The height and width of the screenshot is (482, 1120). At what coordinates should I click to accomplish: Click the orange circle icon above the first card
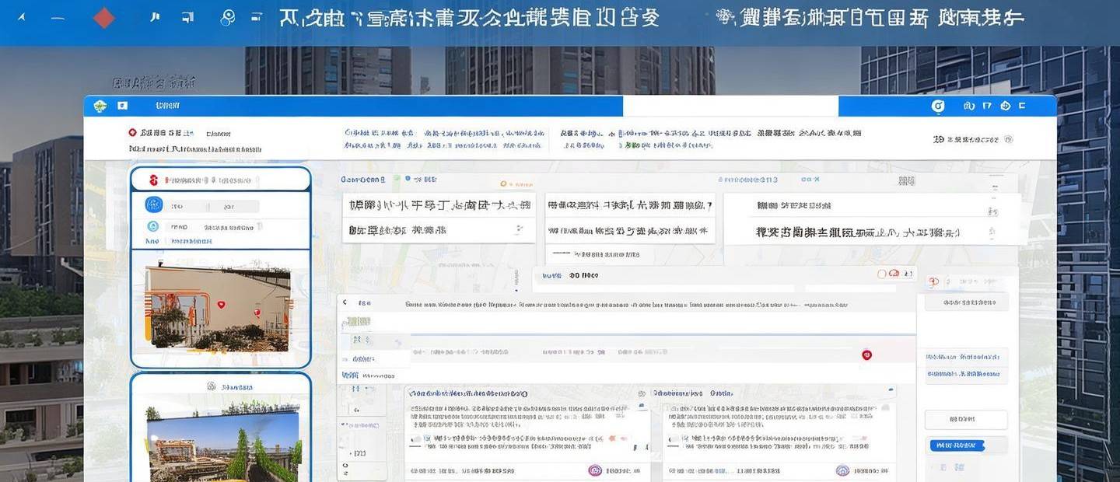coord(504,184)
